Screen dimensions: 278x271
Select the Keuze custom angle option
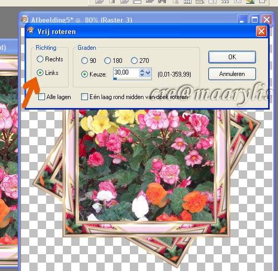tap(94, 74)
